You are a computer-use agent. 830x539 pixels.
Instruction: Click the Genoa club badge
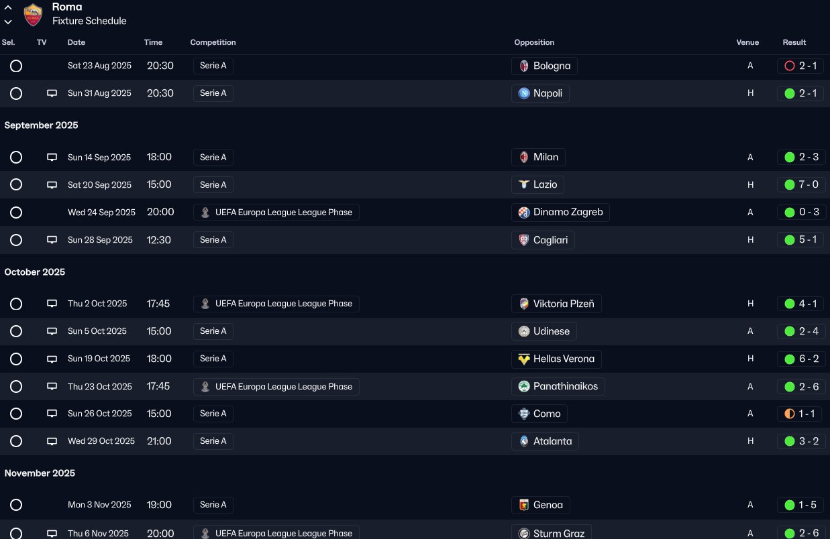pyautogui.click(x=524, y=505)
